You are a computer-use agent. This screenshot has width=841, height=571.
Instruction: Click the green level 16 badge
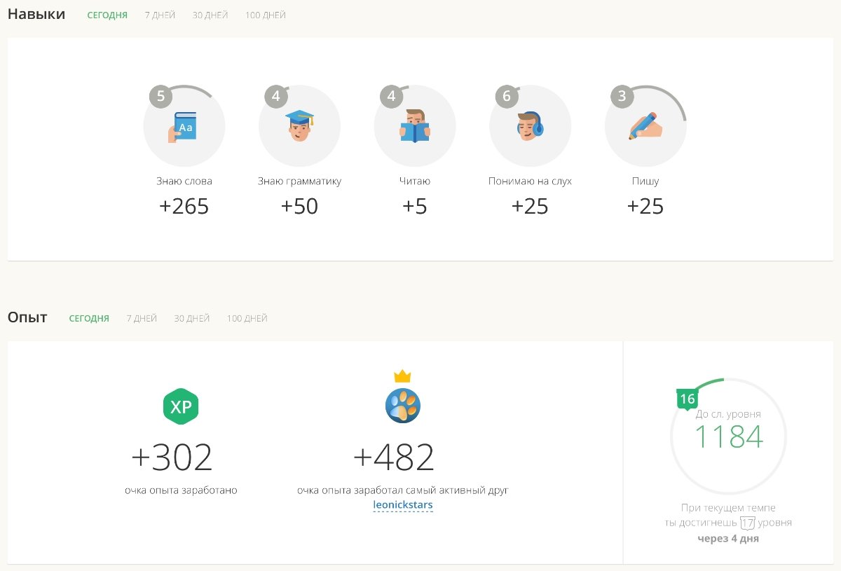tap(687, 399)
